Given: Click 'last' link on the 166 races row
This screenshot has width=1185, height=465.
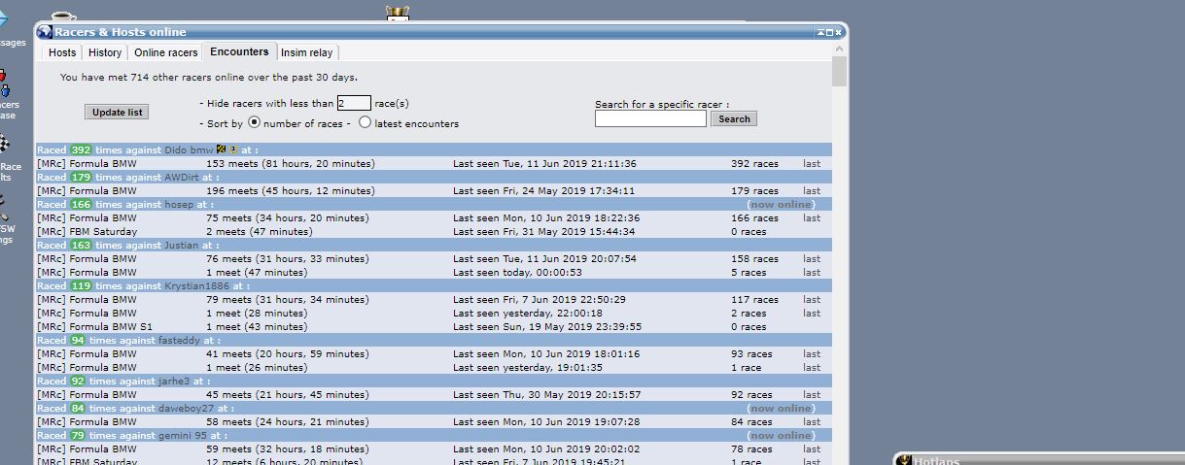Looking at the screenshot, I should click(x=812, y=217).
